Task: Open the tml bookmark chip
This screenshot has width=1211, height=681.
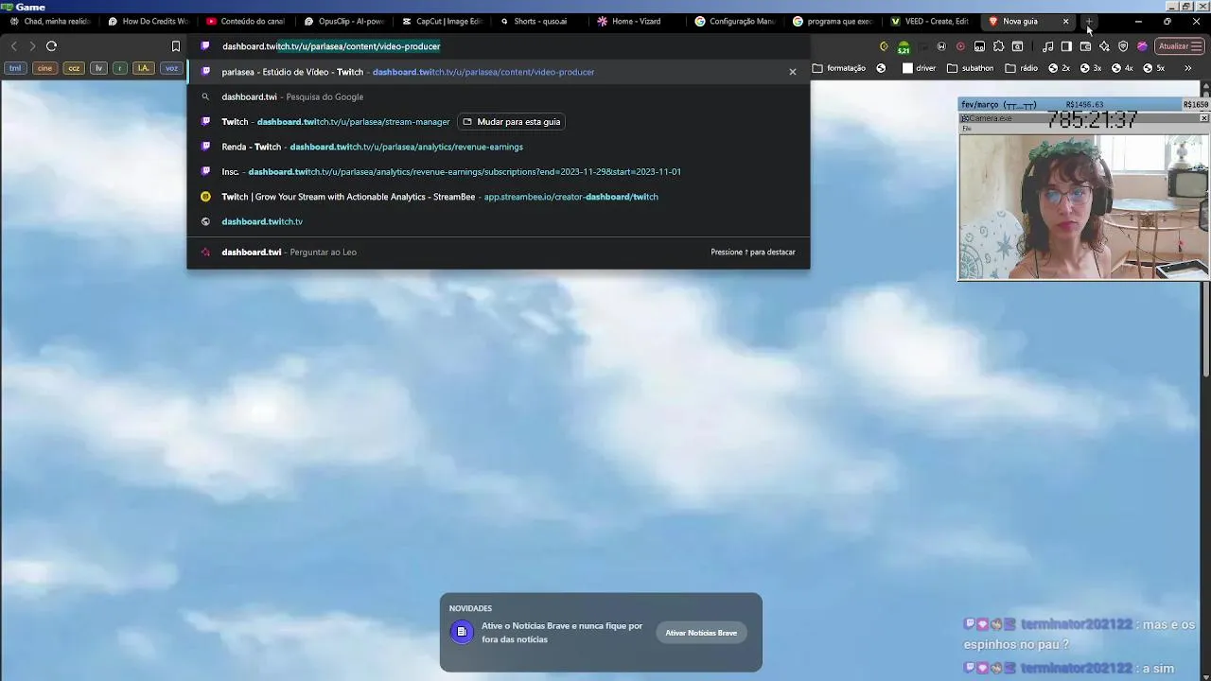Action: [15, 68]
